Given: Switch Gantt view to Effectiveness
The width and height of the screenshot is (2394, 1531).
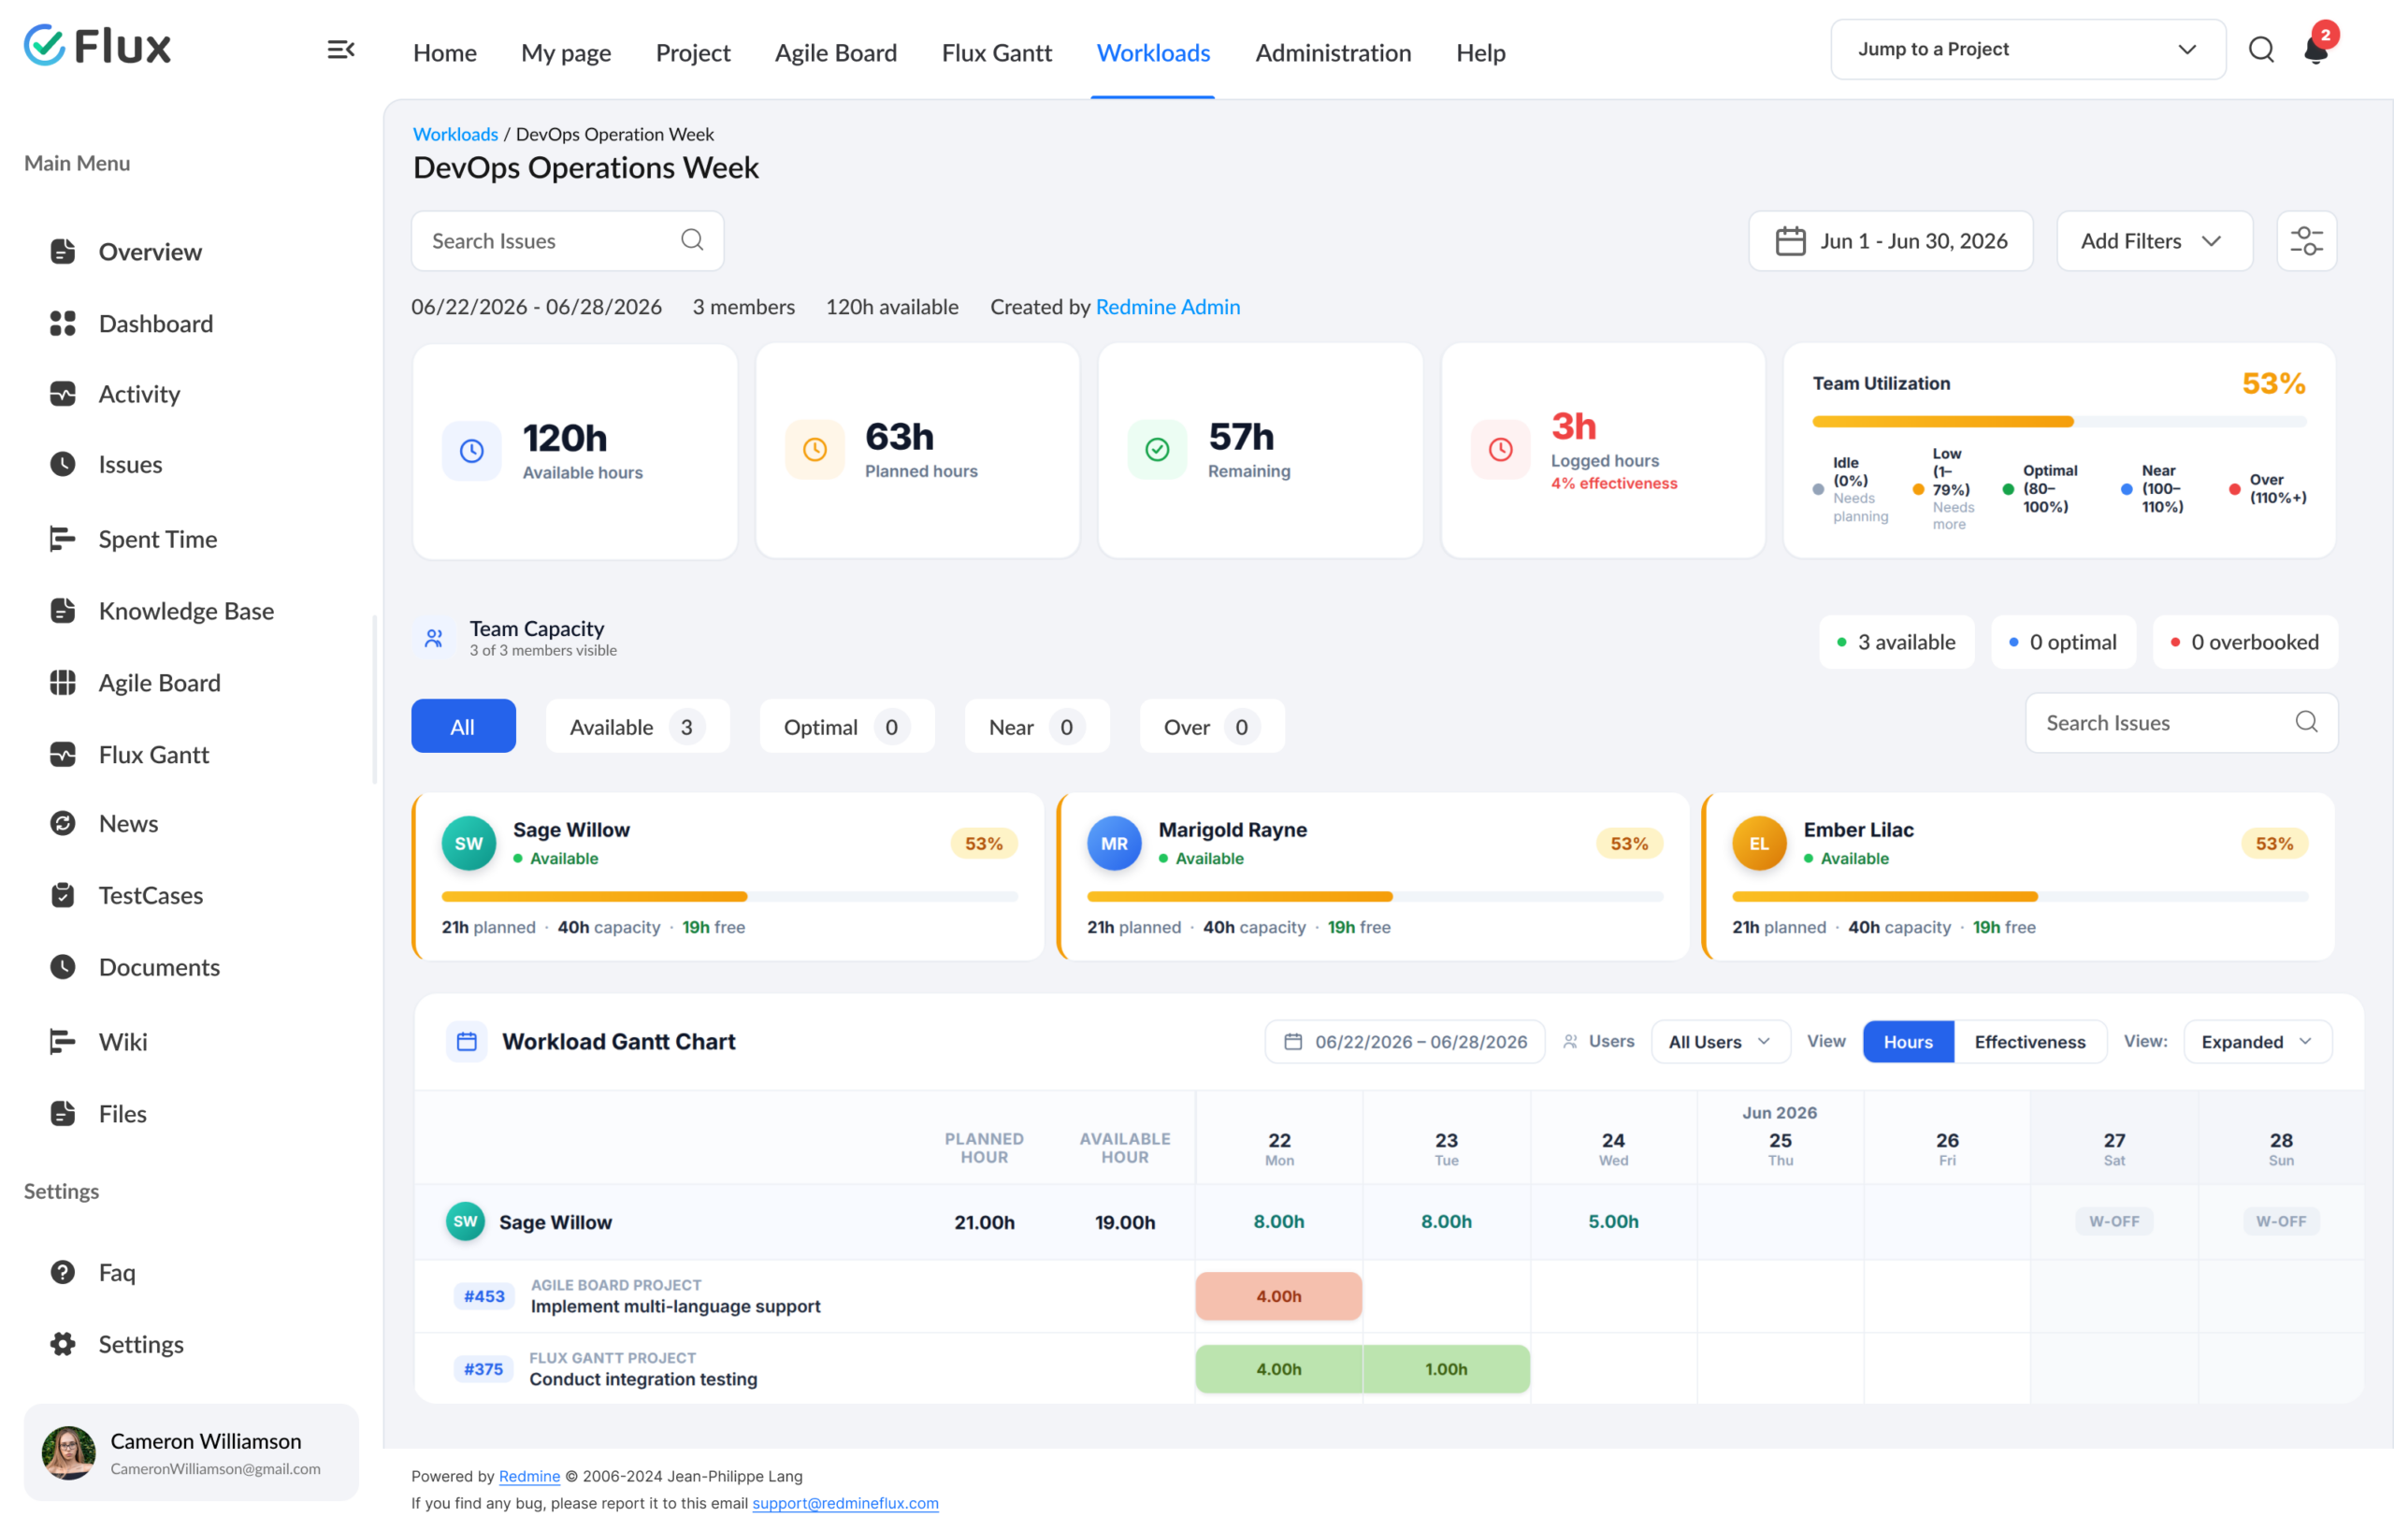Looking at the screenshot, I should coord(2030,1042).
